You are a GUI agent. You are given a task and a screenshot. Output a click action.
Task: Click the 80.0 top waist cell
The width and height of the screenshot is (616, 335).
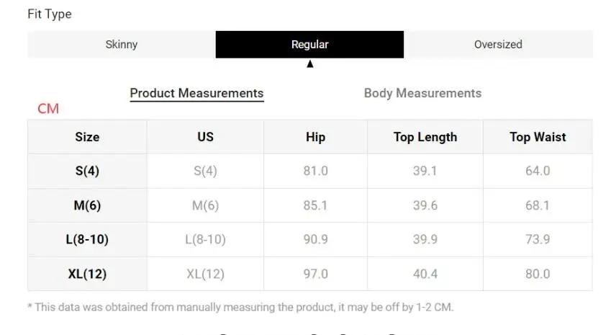tap(538, 274)
